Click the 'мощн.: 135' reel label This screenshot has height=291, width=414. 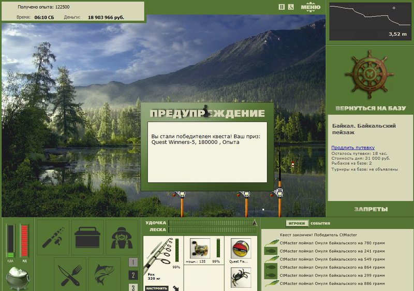coord(196,261)
